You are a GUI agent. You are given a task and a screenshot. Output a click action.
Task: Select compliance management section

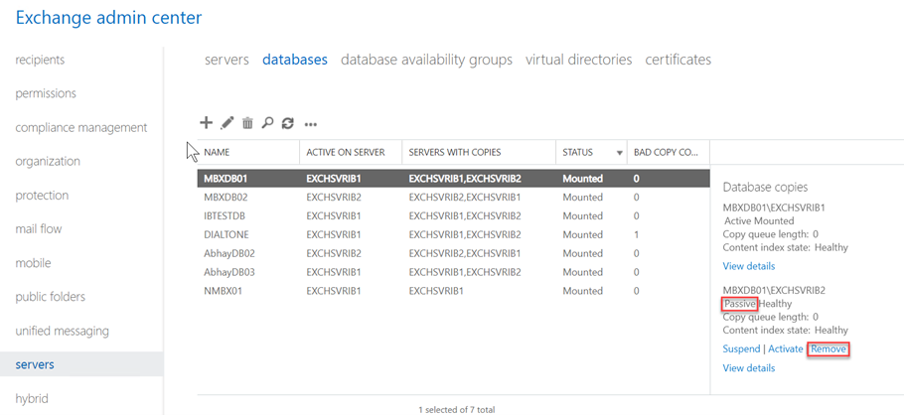pos(81,127)
